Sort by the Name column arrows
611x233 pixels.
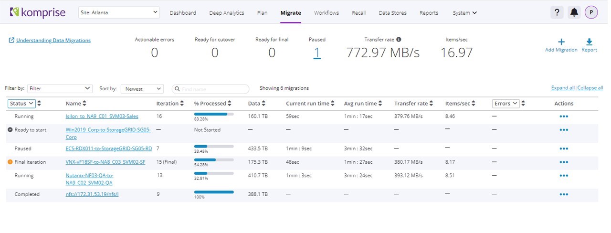84,103
